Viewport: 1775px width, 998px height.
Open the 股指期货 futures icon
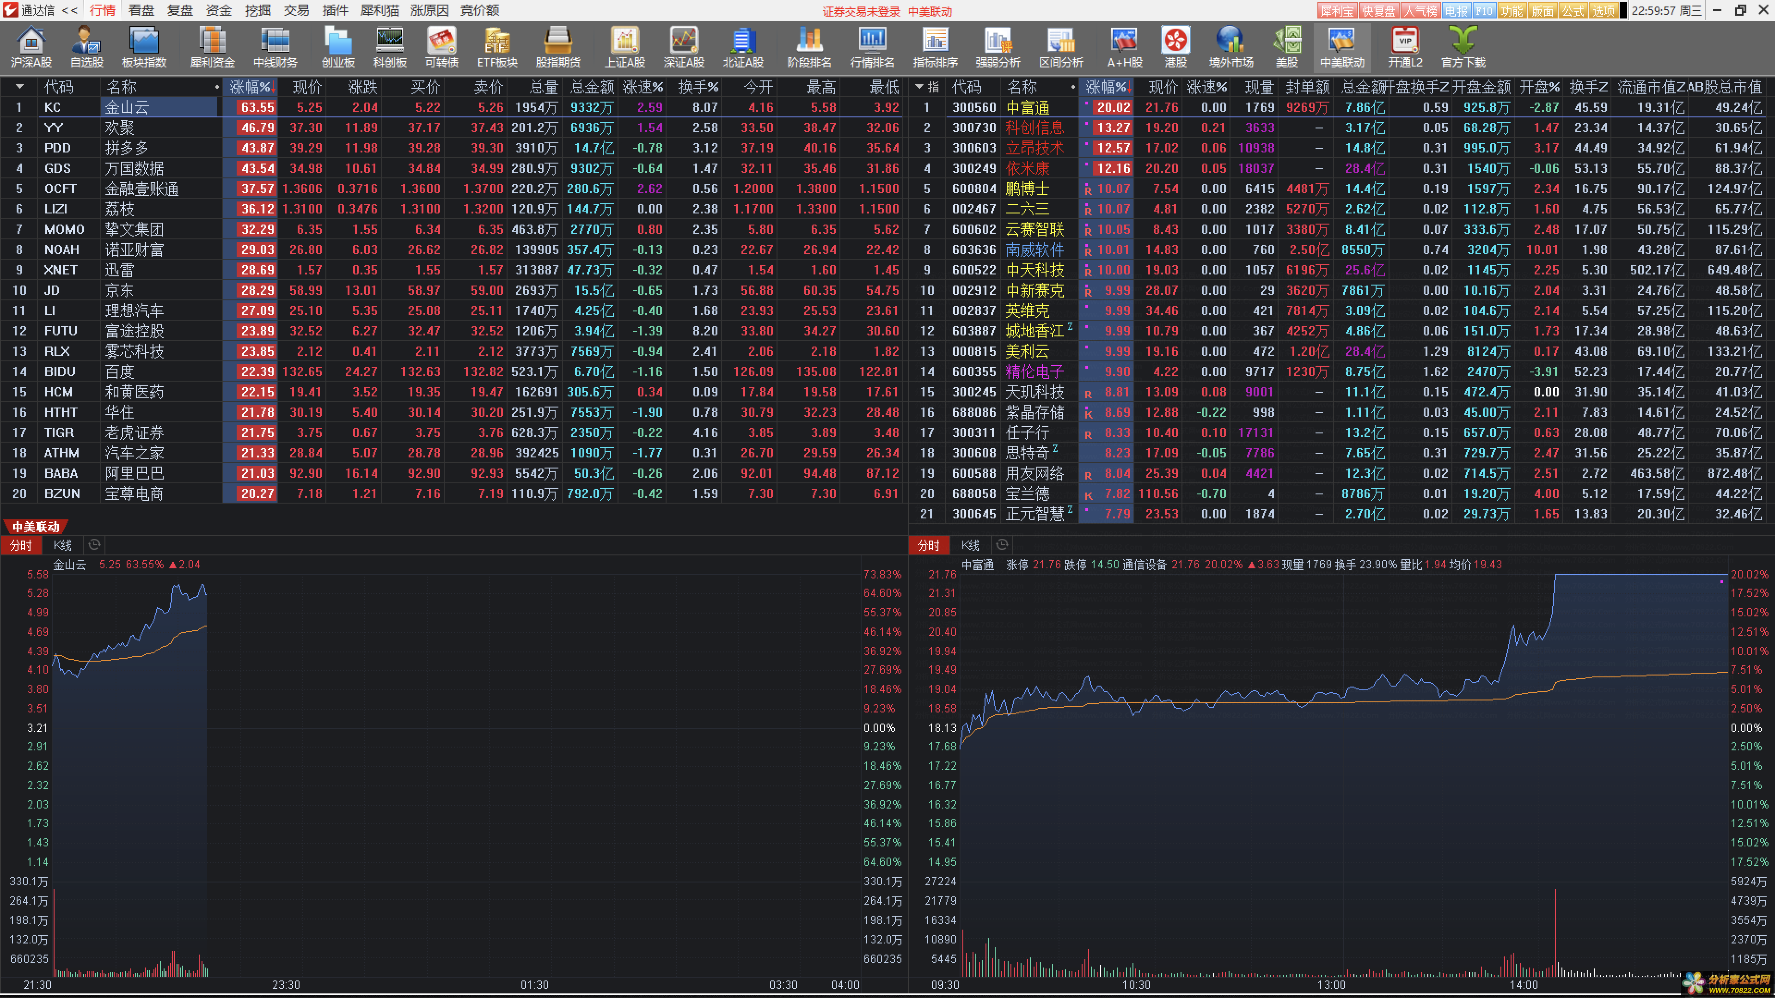[558, 48]
